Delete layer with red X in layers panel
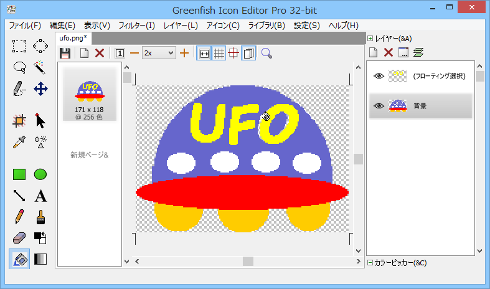The width and height of the screenshot is (490, 289). click(x=388, y=53)
